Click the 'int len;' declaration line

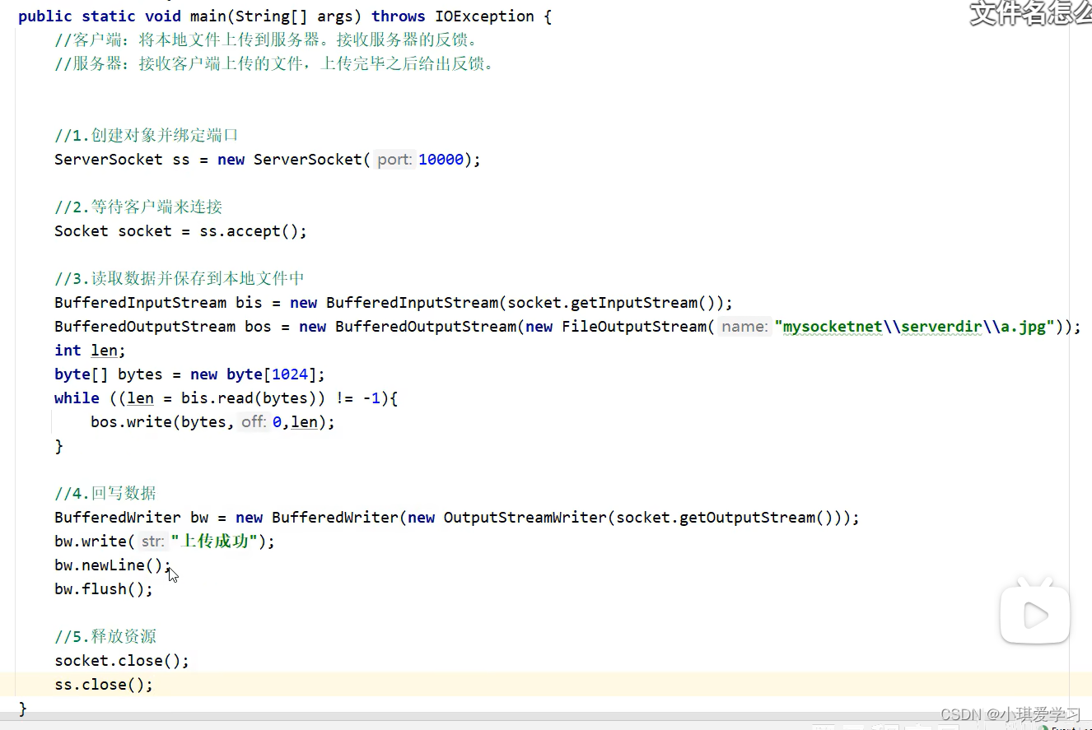90,350
